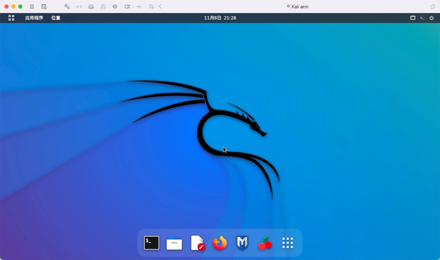The width and height of the screenshot is (440, 260).
Task: Pause the Kali arm virtual machine
Action: coord(32,7)
